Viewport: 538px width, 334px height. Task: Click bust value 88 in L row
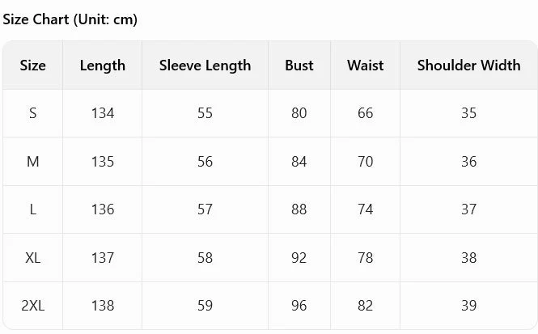pos(299,209)
